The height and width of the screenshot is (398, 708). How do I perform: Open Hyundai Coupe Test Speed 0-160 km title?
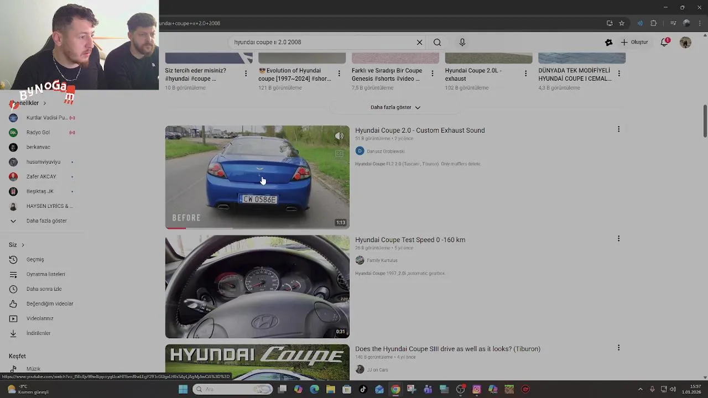[x=410, y=240]
